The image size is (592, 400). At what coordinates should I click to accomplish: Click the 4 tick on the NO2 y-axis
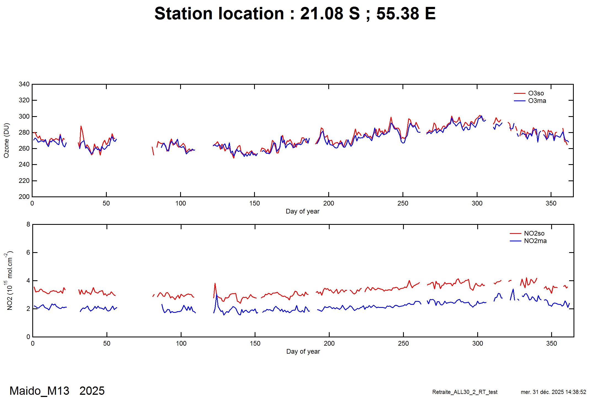[x=28, y=281]
